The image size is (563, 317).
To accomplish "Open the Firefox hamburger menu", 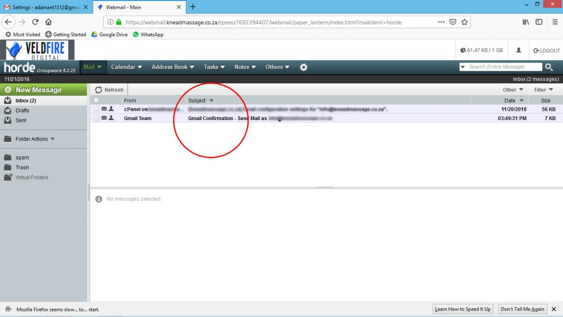I will 555,22.
